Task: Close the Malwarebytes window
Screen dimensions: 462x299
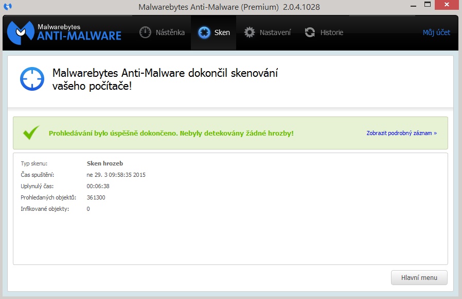Action: [x=447, y=5]
